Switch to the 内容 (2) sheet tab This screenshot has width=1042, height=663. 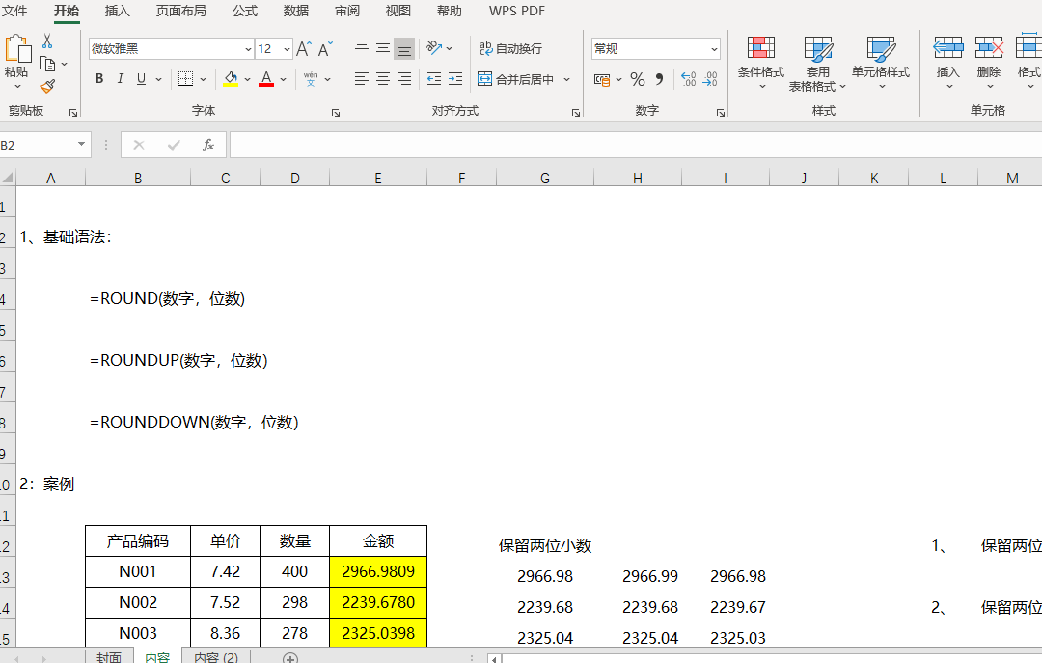click(215, 657)
